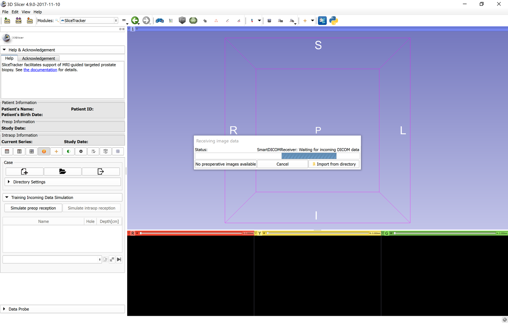Go back to previous module
Screen dimensions: 508x323
(135, 20)
